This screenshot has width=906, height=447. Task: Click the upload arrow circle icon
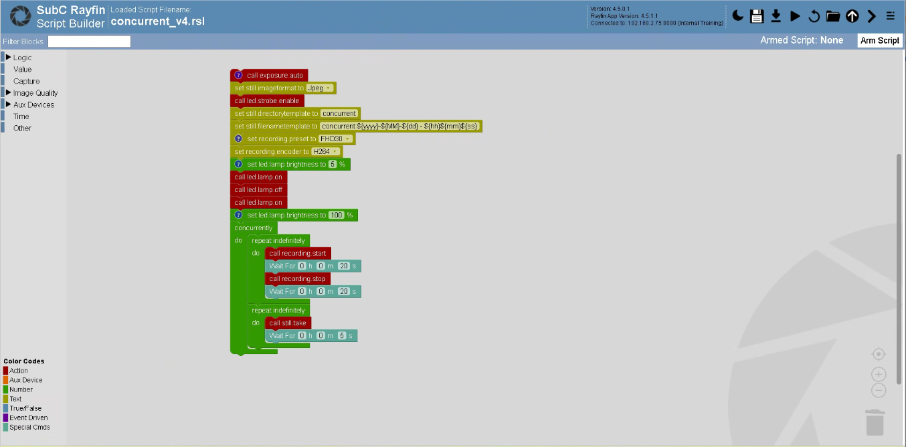coord(852,16)
